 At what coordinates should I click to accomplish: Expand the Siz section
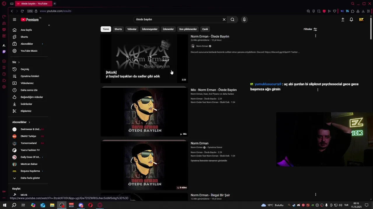tap(16, 62)
